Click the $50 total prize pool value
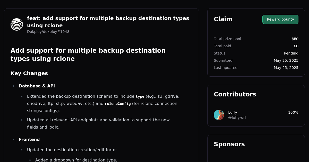Viewport: 309px width, 162px height. pyautogui.click(x=295, y=39)
